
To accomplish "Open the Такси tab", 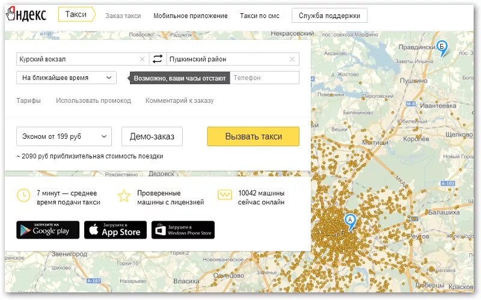I will [76, 14].
